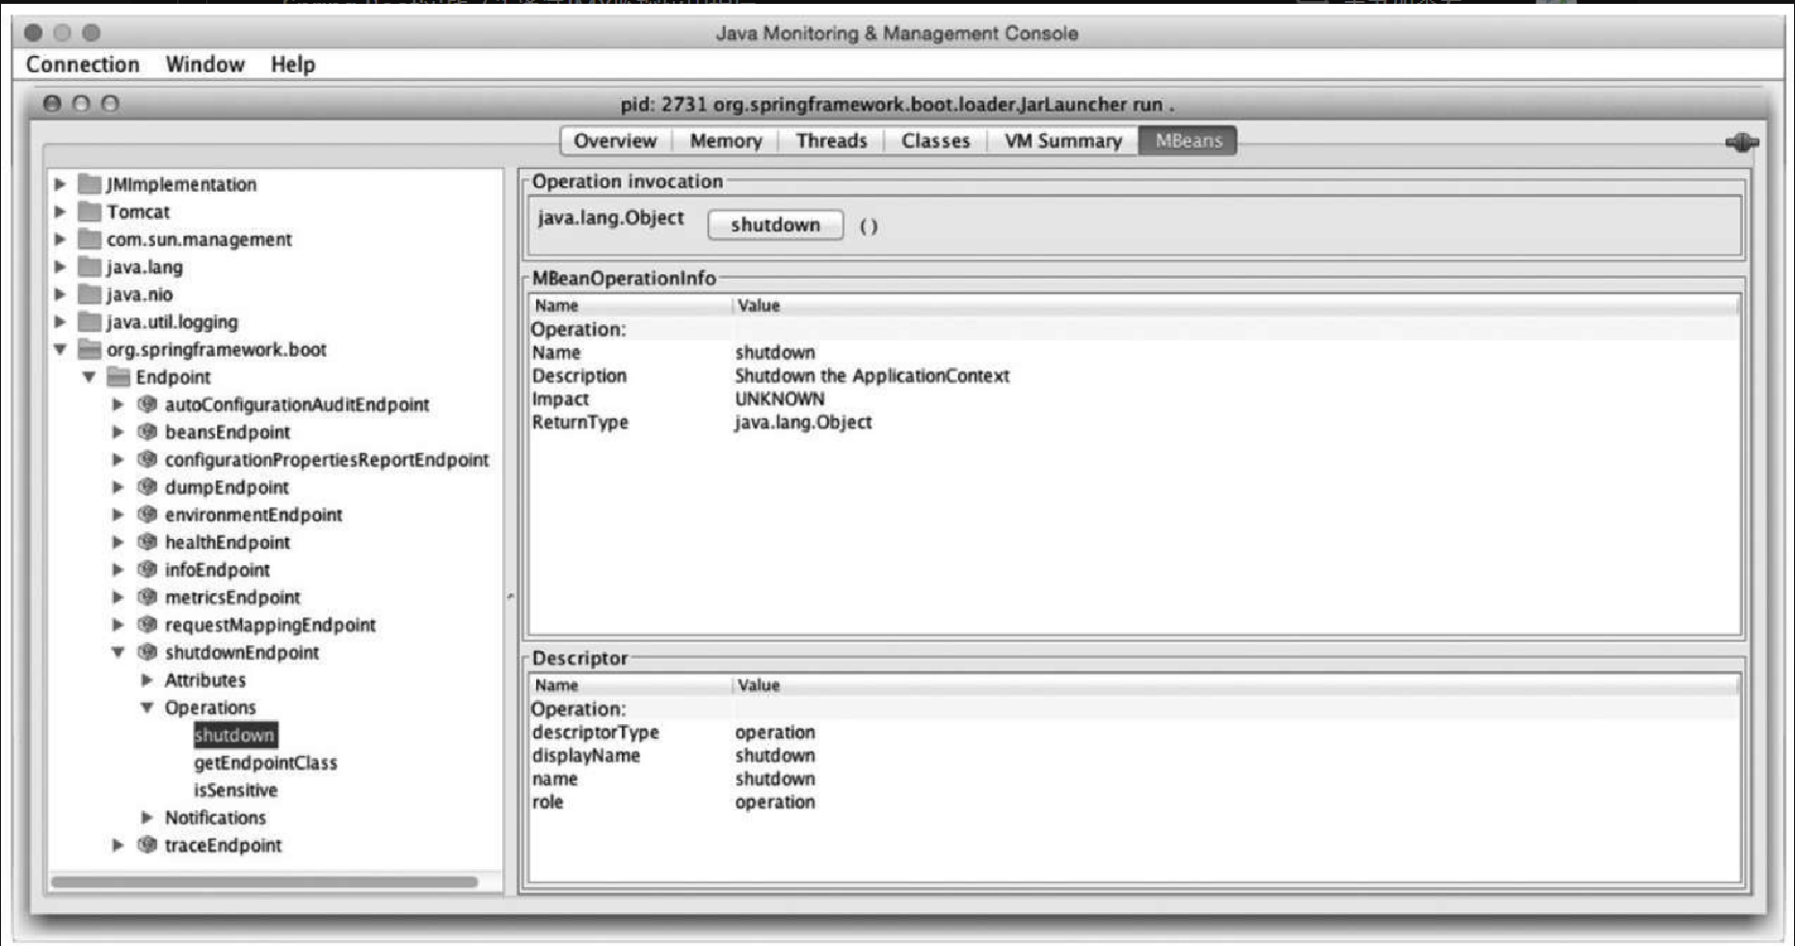This screenshot has width=1795, height=946.
Task: Click the autoConfigurationAuditEndpoint bean icon
Action: tap(147, 404)
